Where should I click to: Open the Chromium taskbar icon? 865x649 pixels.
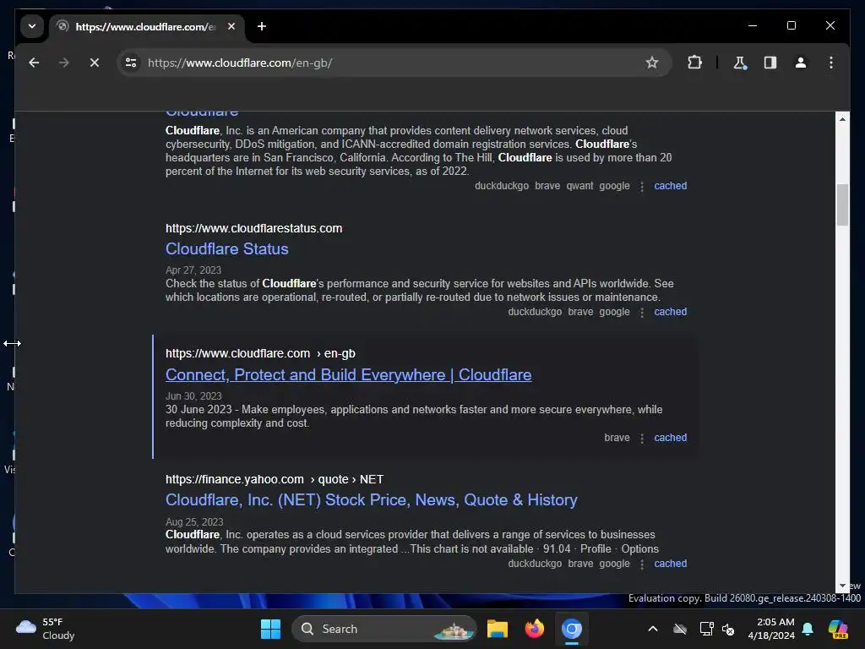click(x=572, y=629)
